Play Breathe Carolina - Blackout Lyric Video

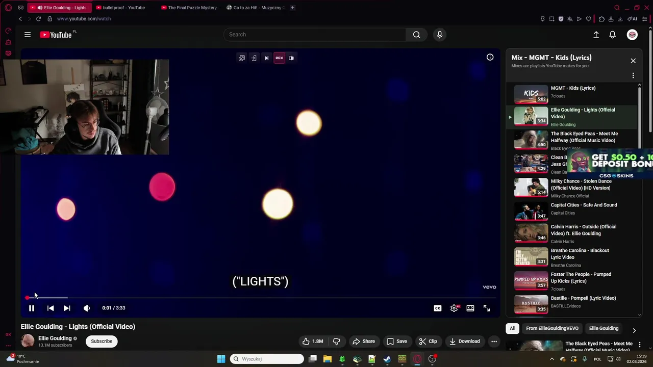571,257
